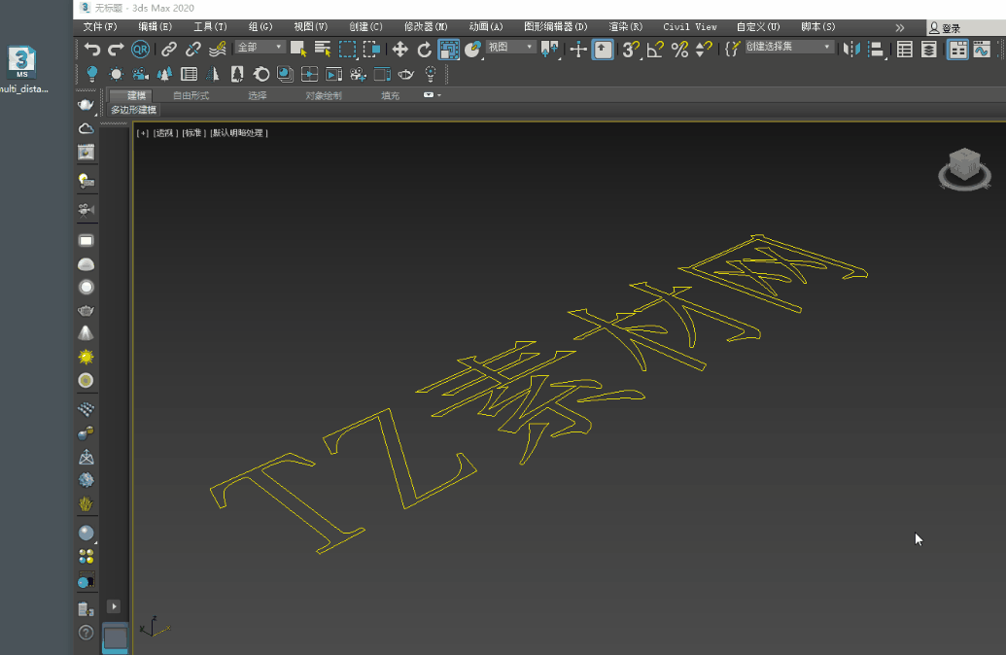Viewport: 1006px width, 655px height.
Task: Open Select by Name list icon
Action: (323, 49)
